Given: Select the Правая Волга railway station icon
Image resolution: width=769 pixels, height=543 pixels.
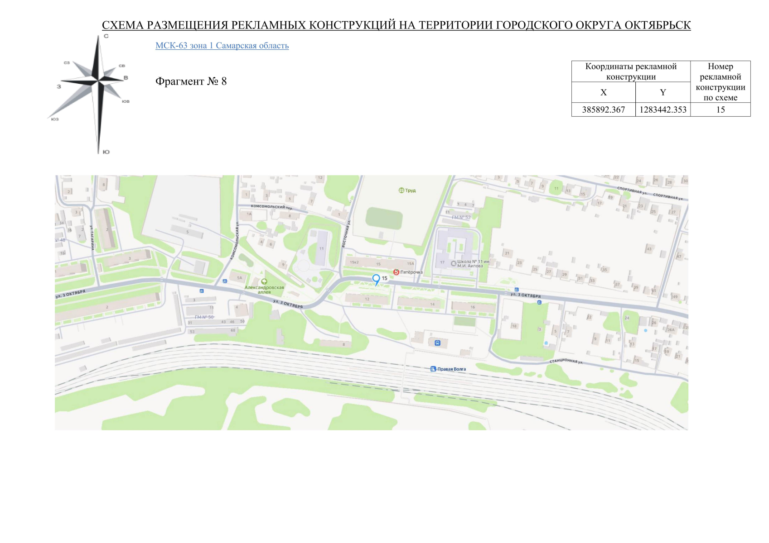Looking at the screenshot, I should 433,369.
